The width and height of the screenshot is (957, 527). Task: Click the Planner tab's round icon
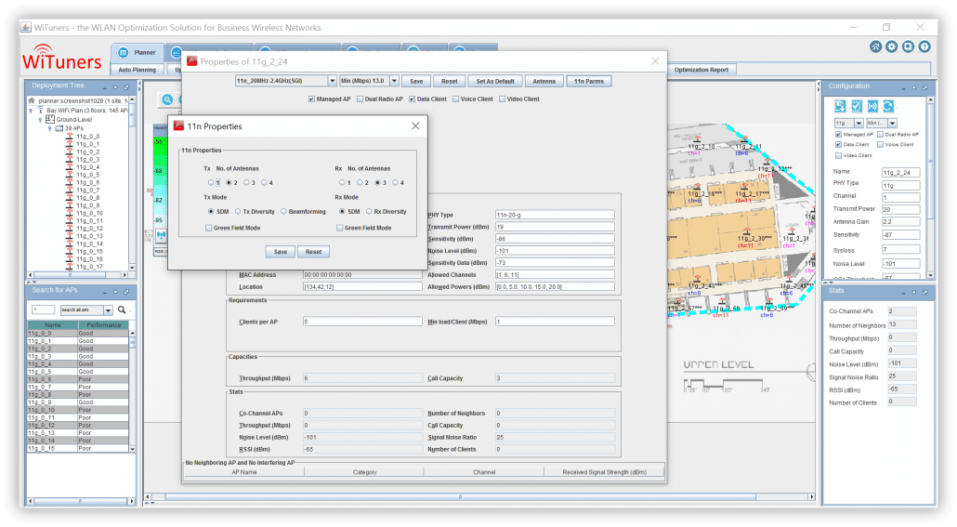point(124,53)
